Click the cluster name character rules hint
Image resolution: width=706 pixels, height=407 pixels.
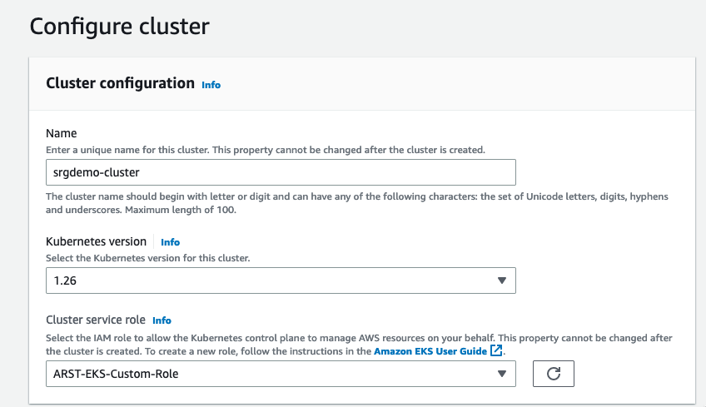tap(356, 202)
